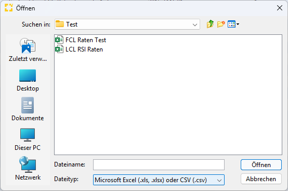Open Zuletzt verwendet location
Viewport: 288px width, 191px height.
coord(28,49)
